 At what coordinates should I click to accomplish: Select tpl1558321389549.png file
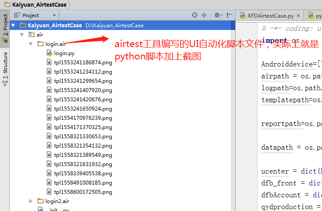(83, 155)
